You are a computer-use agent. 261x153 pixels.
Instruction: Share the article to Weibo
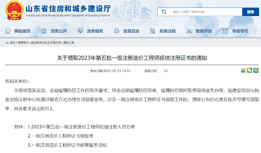(243, 71)
